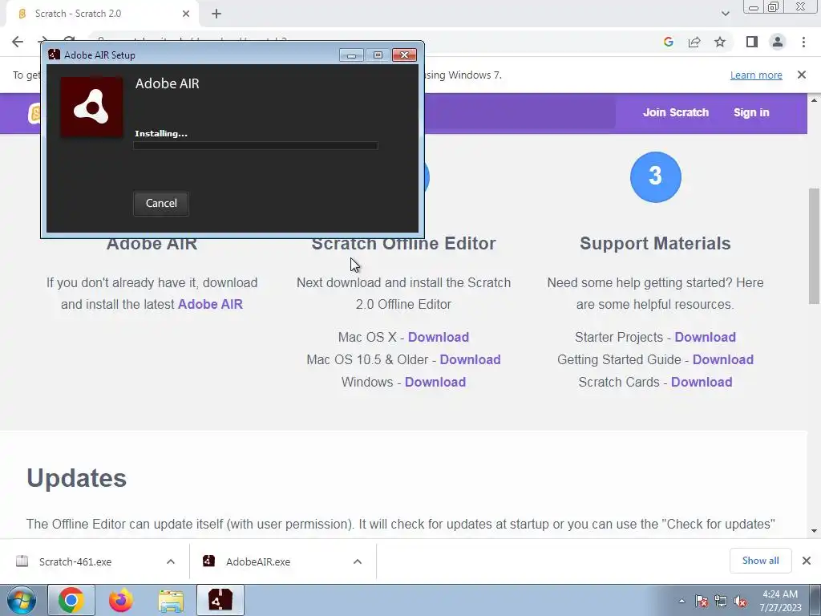821x616 pixels.
Task: Download the Mac OS 10.5 & Older editor
Action: coord(470,359)
